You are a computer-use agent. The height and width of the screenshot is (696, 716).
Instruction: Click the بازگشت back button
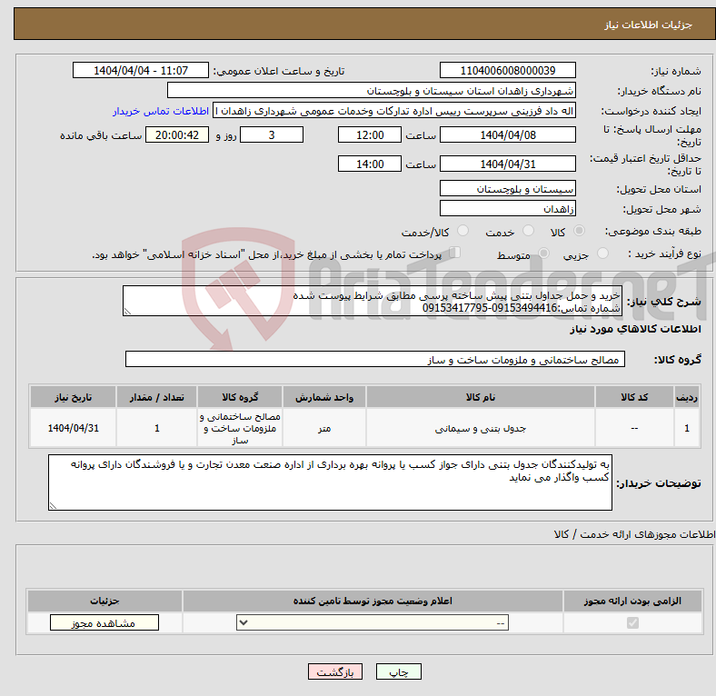pos(335,671)
